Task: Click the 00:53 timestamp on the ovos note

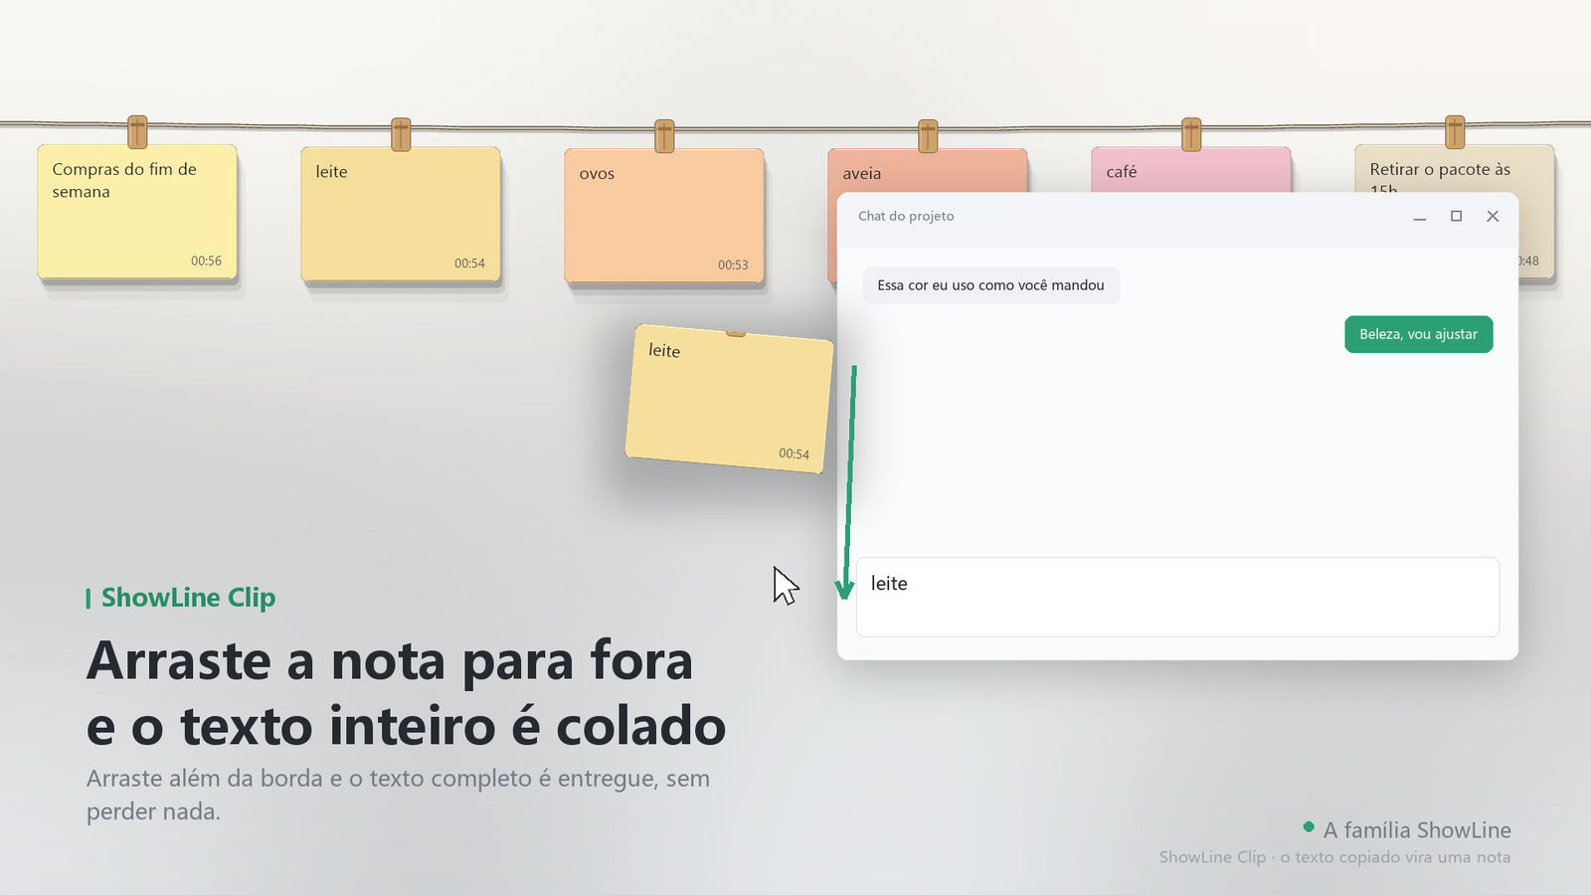Action: coord(733,265)
